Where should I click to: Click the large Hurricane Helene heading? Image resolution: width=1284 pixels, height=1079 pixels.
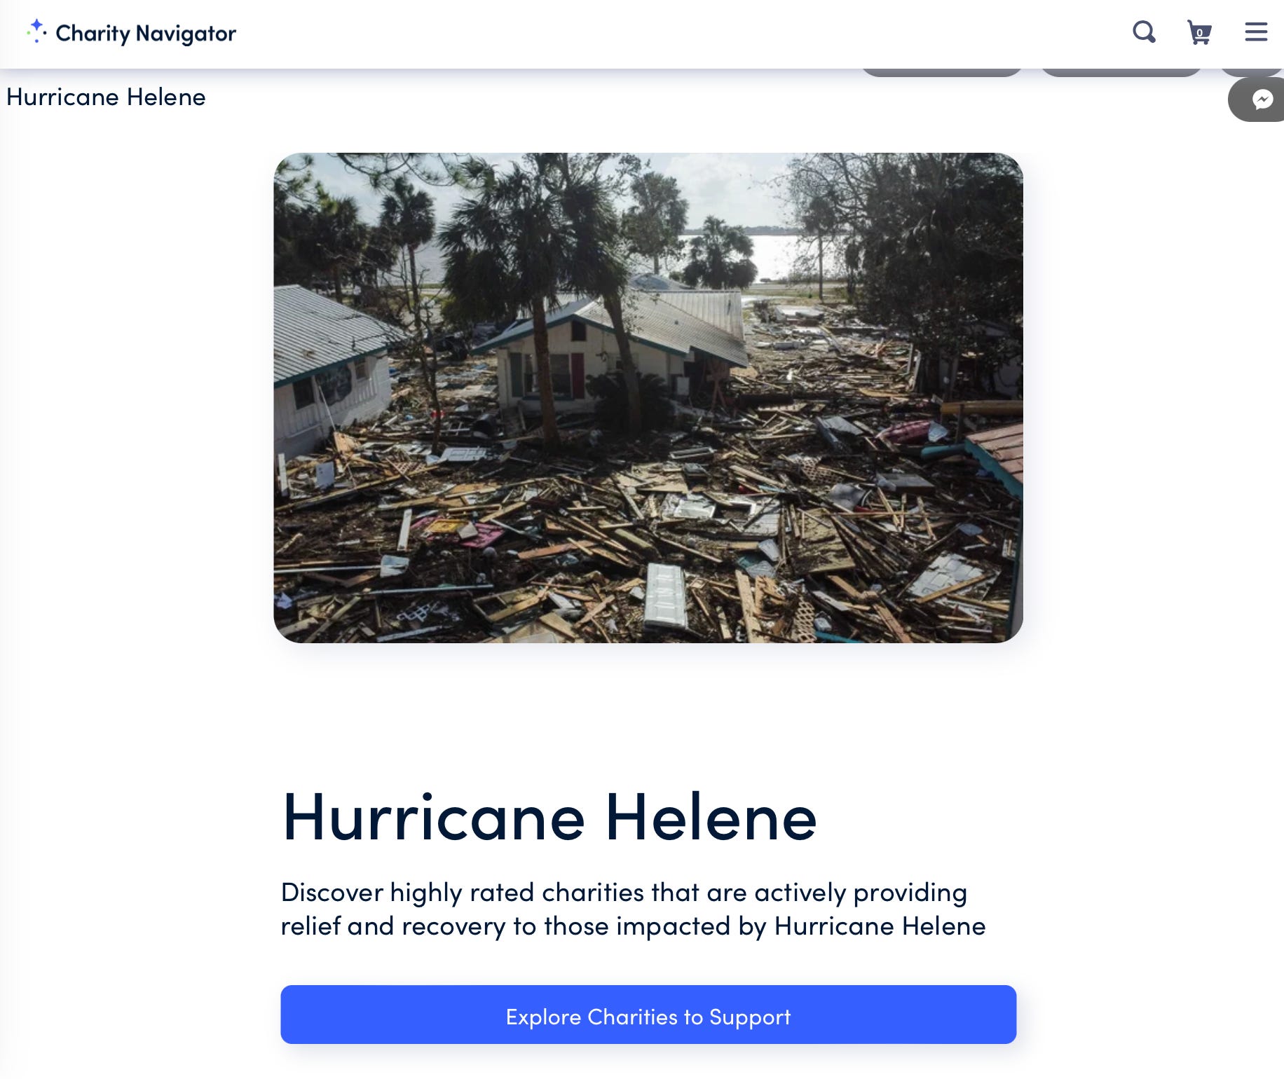pyautogui.click(x=549, y=817)
